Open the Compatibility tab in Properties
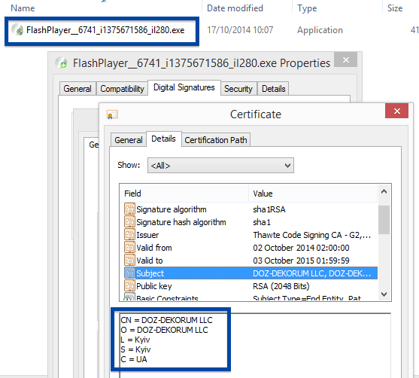This screenshot has width=419, height=378. point(122,89)
